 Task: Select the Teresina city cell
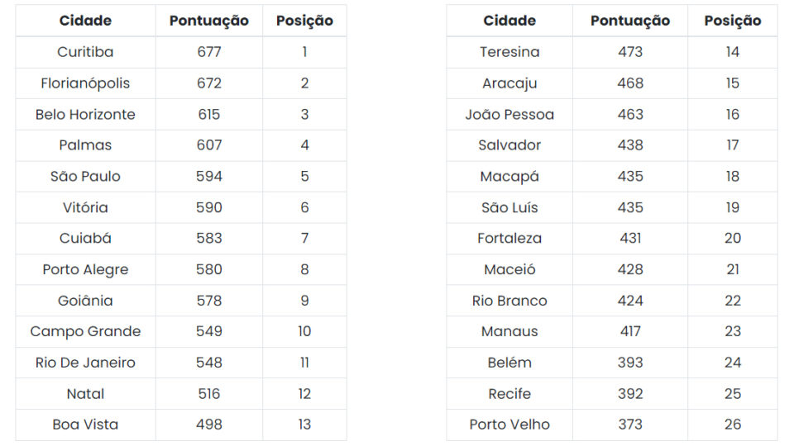click(509, 52)
